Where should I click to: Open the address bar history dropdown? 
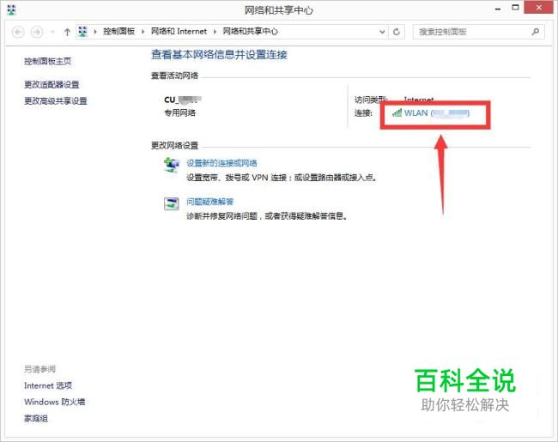point(382,32)
